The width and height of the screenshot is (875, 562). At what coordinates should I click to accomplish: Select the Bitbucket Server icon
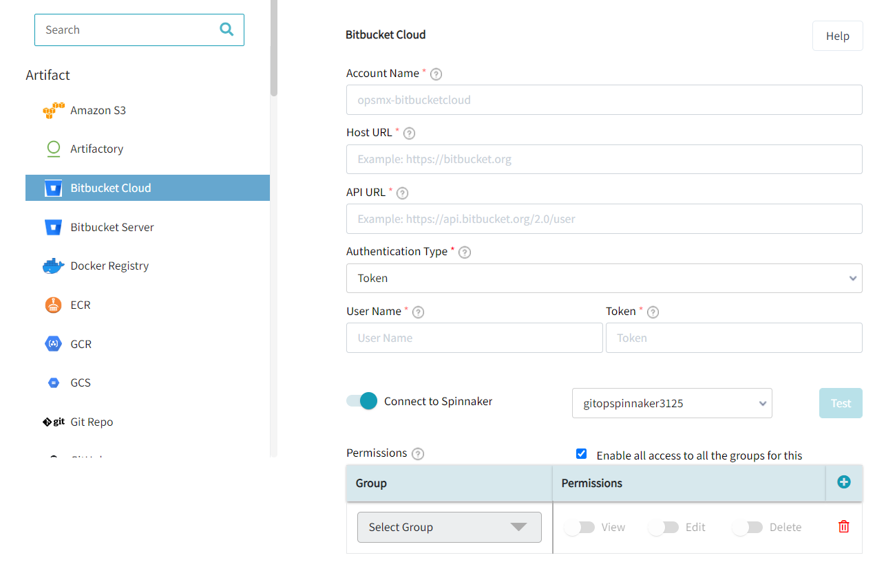coord(54,227)
